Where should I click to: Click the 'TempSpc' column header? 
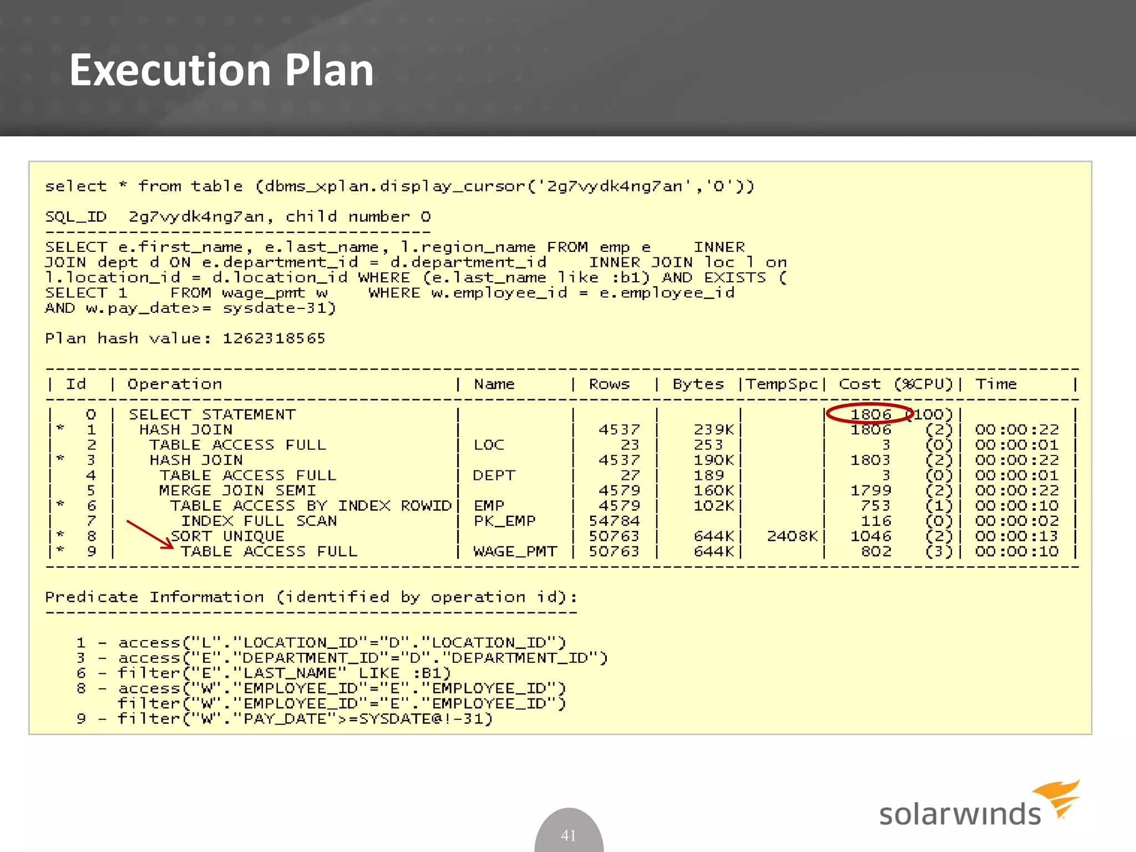click(x=782, y=384)
